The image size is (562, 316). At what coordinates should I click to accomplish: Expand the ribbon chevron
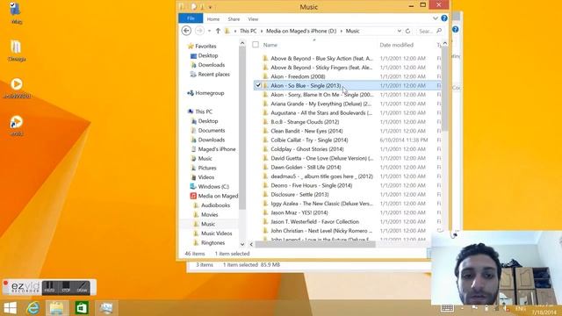click(436, 18)
